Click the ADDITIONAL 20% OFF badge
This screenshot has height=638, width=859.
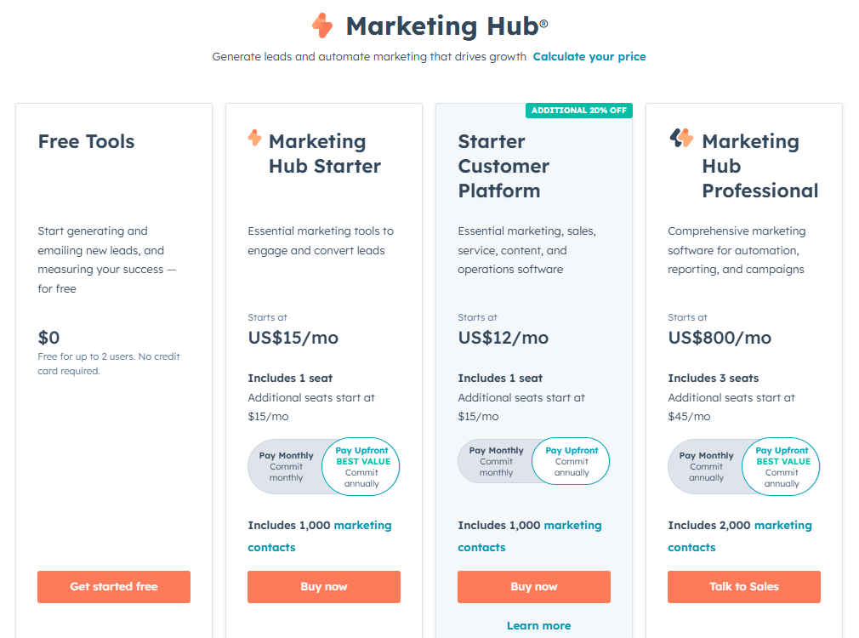point(578,110)
